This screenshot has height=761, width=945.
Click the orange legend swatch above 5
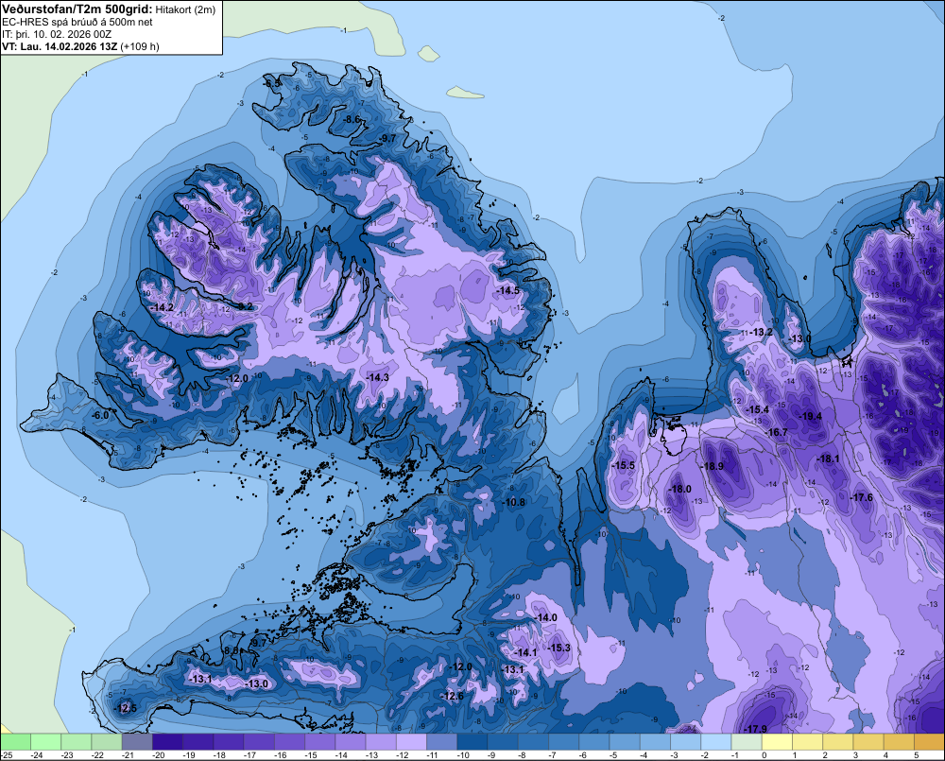coord(929,742)
